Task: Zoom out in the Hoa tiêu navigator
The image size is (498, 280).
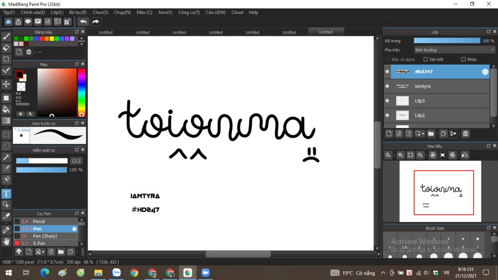Action: (420, 155)
